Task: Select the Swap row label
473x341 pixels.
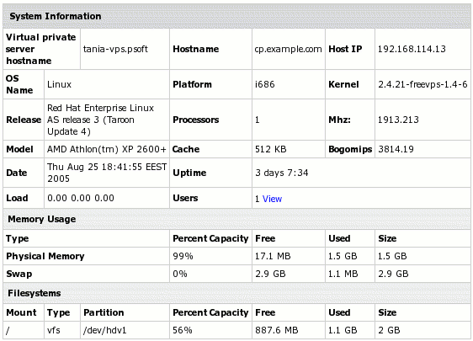Action: click(x=19, y=274)
